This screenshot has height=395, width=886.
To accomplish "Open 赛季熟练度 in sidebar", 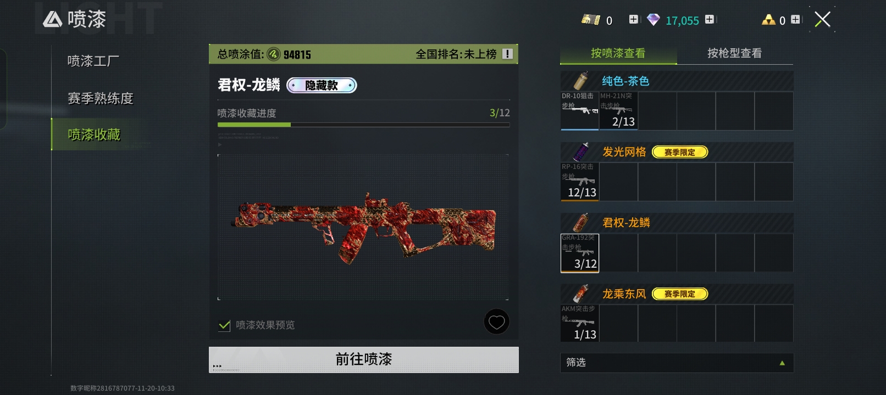I will tap(101, 98).
